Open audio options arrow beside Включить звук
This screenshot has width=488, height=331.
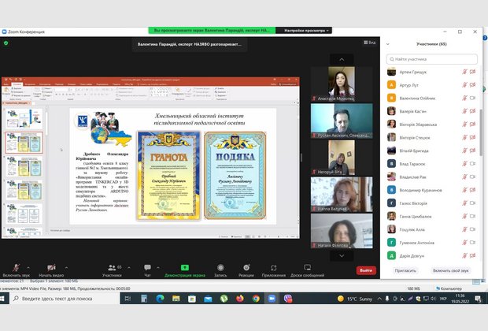(28, 267)
